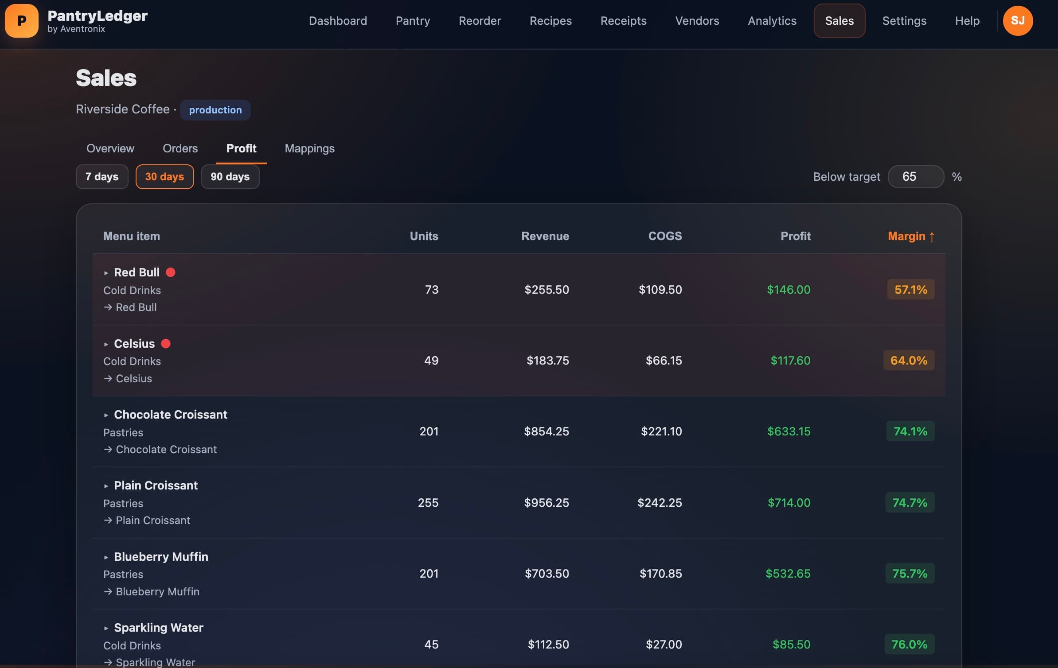Go to the Vendors page
Image resolution: width=1058 pixels, height=668 pixels.
pyautogui.click(x=697, y=21)
